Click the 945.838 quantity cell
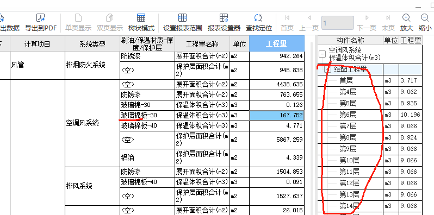Image resolution: width=434 pixels, height=215 pixels. (x=277, y=71)
